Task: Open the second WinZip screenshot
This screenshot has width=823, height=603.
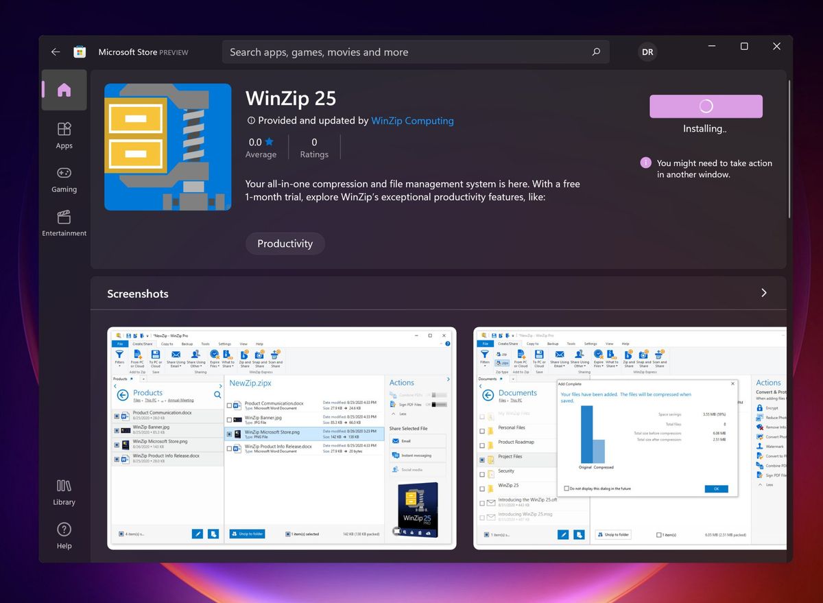Action: 630,437
